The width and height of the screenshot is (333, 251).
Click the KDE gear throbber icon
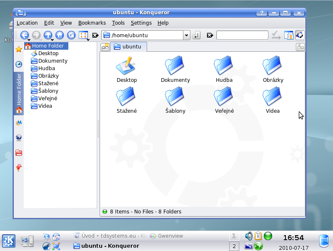coord(300,35)
